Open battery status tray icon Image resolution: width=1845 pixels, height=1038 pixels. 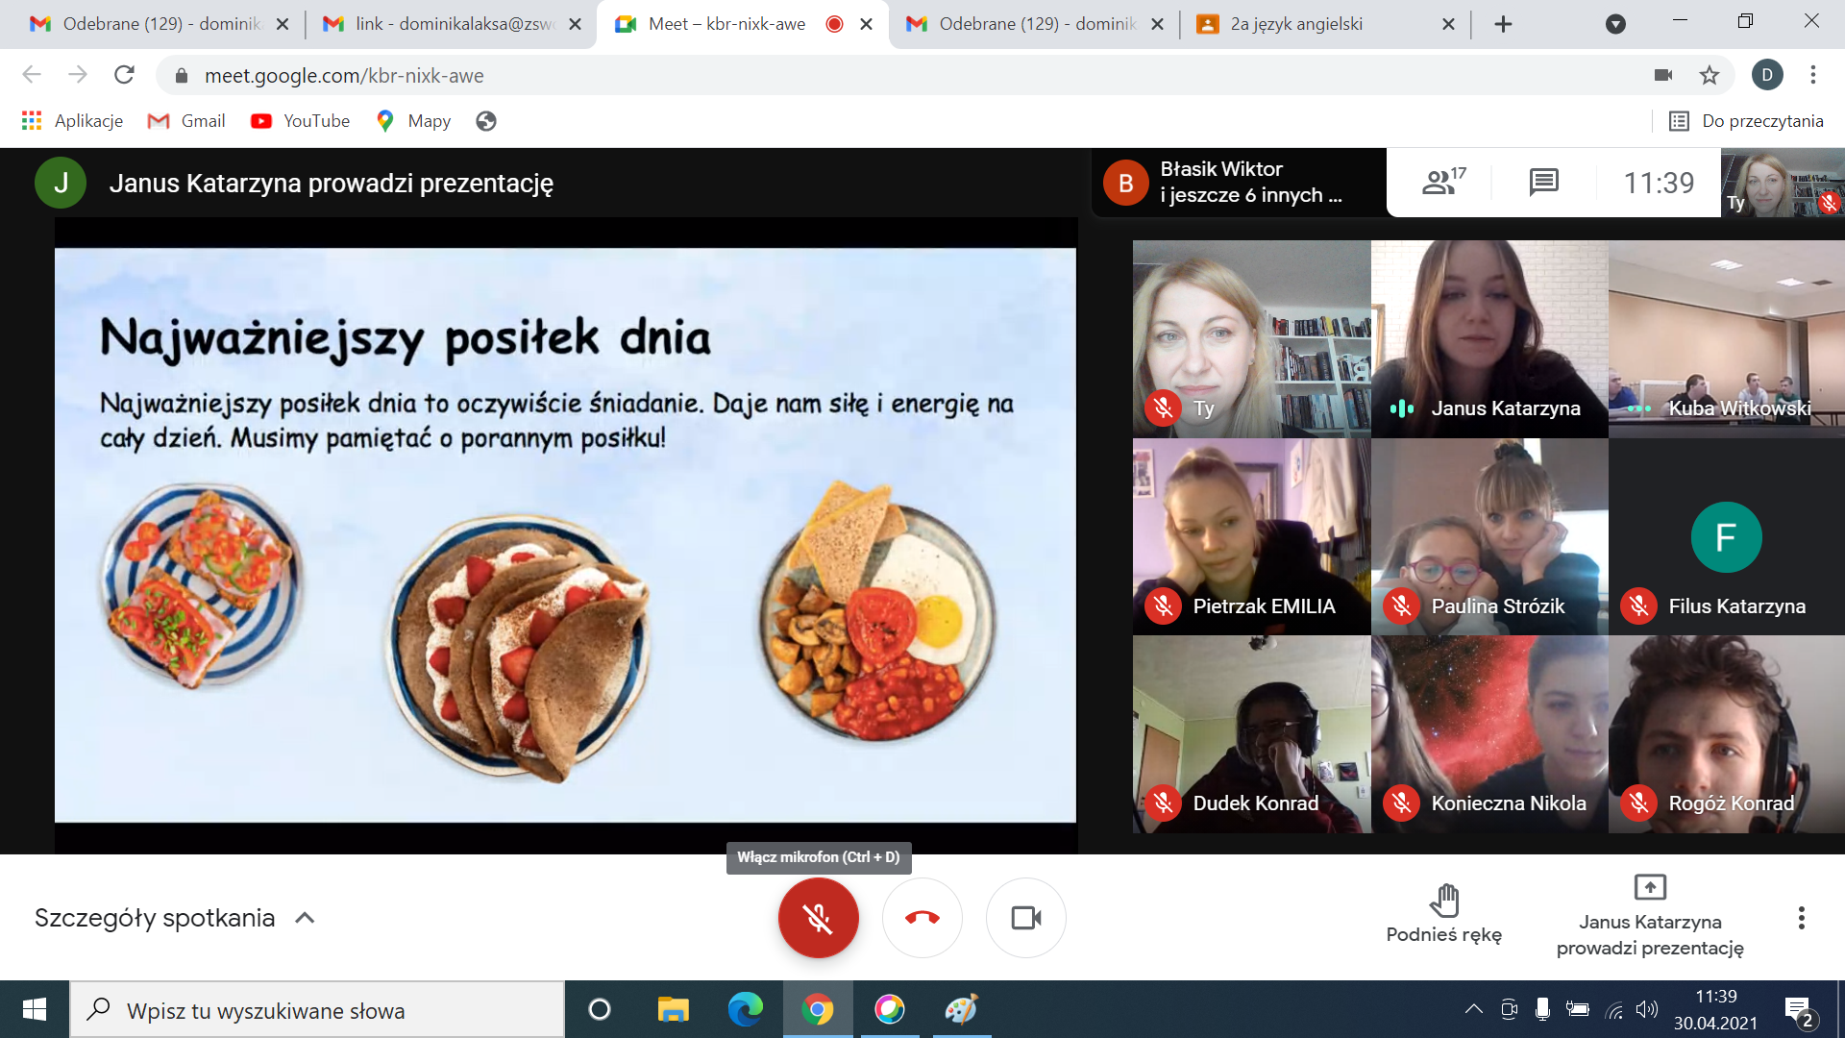pyautogui.click(x=1578, y=1009)
